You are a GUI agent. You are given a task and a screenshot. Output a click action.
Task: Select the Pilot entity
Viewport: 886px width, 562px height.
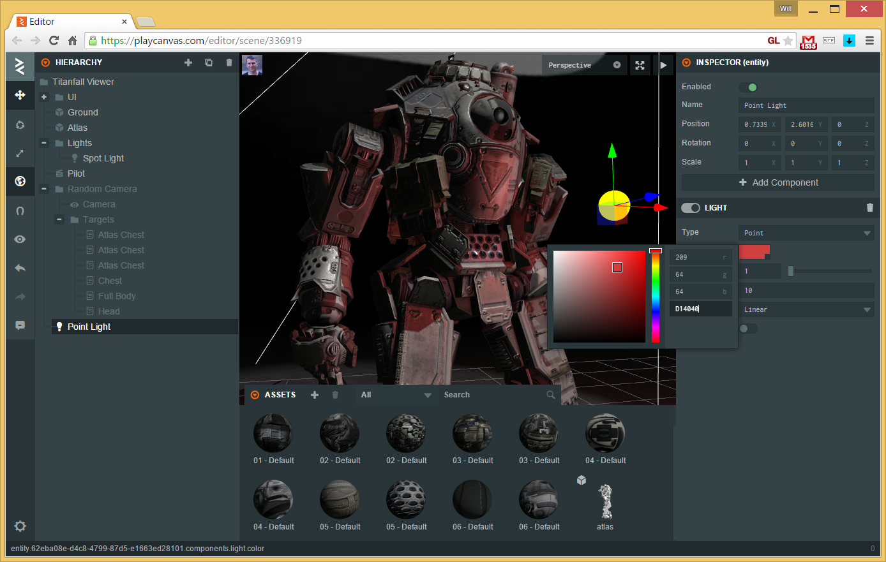pos(76,174)
